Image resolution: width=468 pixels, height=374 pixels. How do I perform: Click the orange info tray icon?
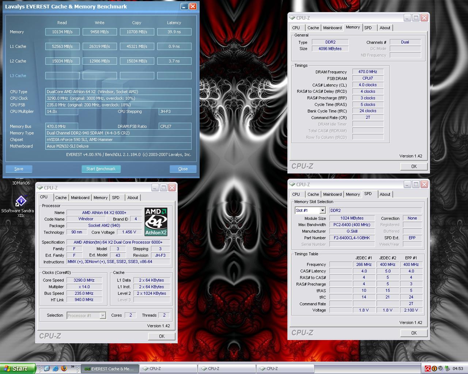tap(434, 369)
